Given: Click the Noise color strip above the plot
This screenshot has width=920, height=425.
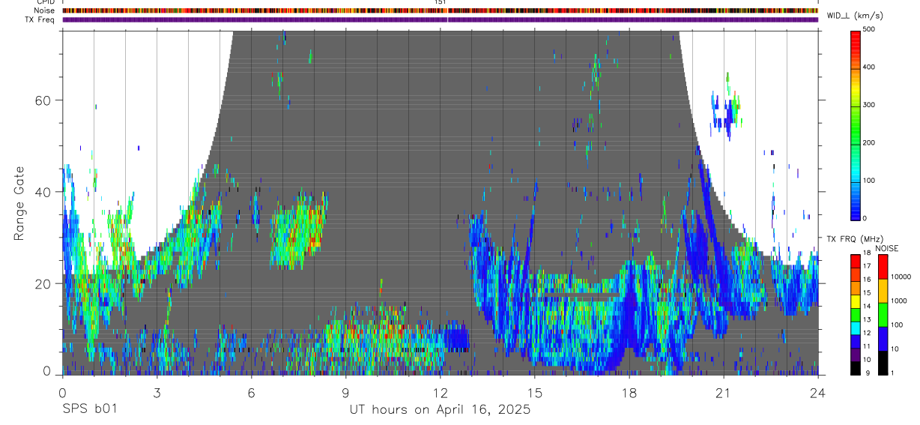Looking at the screenshot, I should click(x=440, y=10).
